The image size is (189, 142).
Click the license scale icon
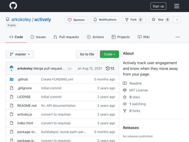pos(125,90)
